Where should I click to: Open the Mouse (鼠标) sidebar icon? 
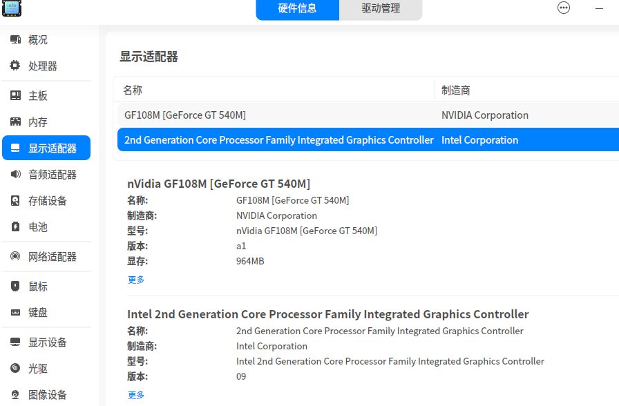(15, 287)
